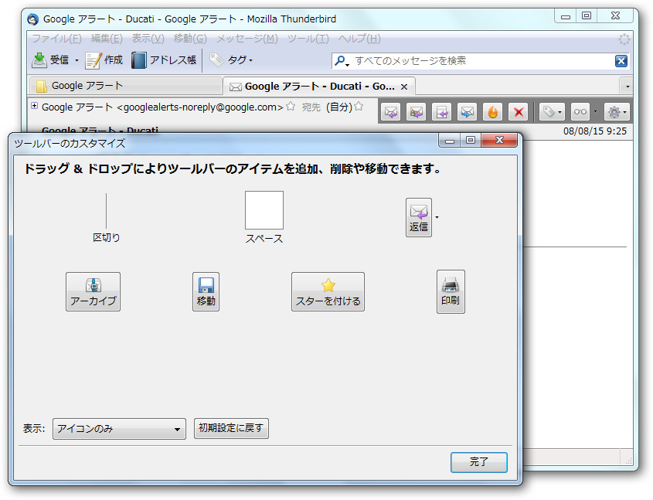Viewport: 653px width, 500px height.
Task: Clear search with blue X button
Action: [621, 61]
